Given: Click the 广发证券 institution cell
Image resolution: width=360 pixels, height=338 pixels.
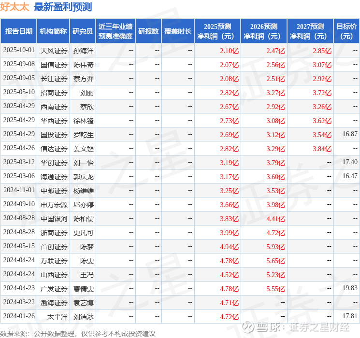Looking at the screenshot, I should tap(54, 289).
